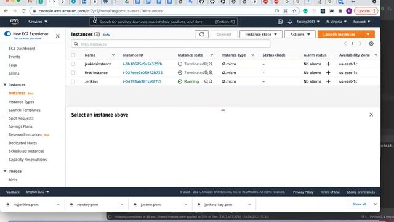Open Privacy Policy footer link
The width and height of the screenshot is (394, 222).
(x=303, y=192)
